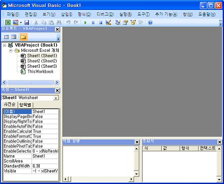Click View Code icon in project panel
Screen dimensions: 224x184
tap(6, 37)
